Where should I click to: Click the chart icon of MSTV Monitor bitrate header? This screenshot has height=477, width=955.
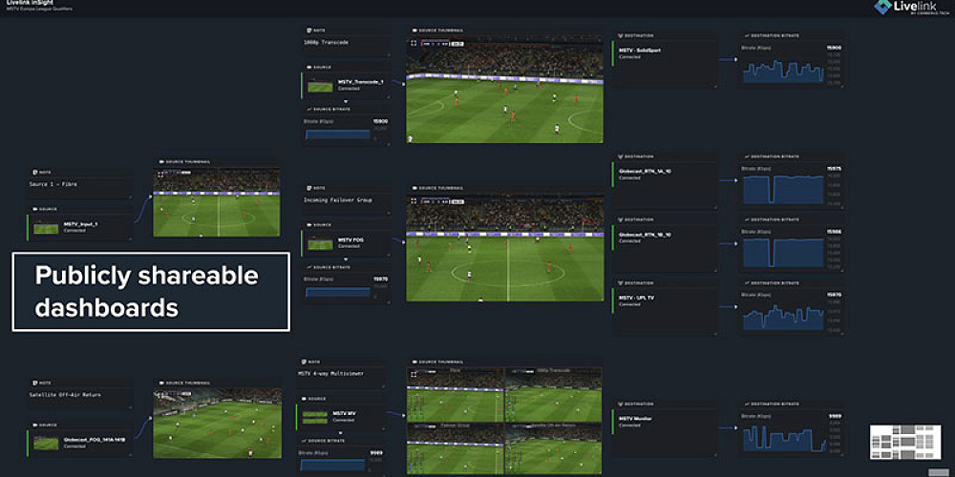[x=746, y=404]
